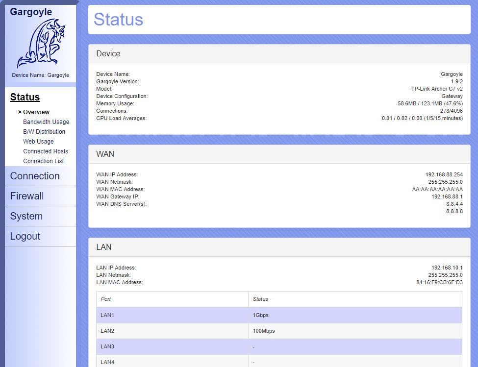Open the Bandwidth Usage page
The width and height of the screenshot is (478, 367).
click(x=46, y=122)
